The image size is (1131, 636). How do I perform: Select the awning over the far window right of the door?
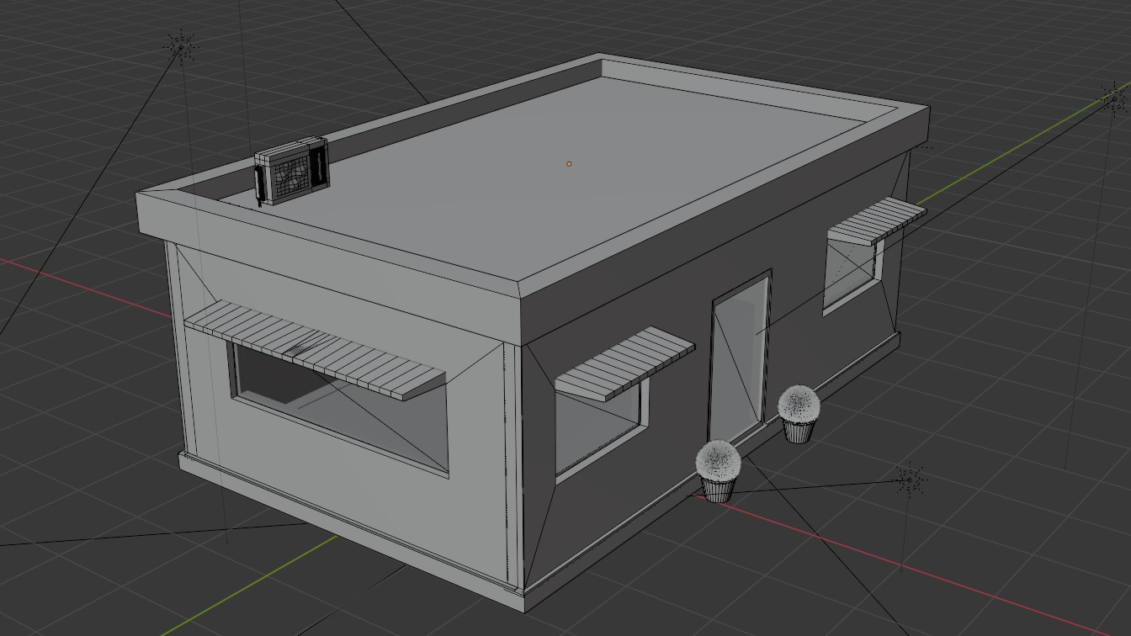(x=876, y=221)
